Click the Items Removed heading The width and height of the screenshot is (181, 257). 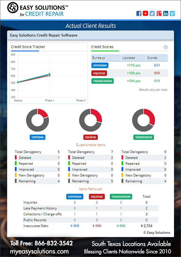click(x=90, y=189)
